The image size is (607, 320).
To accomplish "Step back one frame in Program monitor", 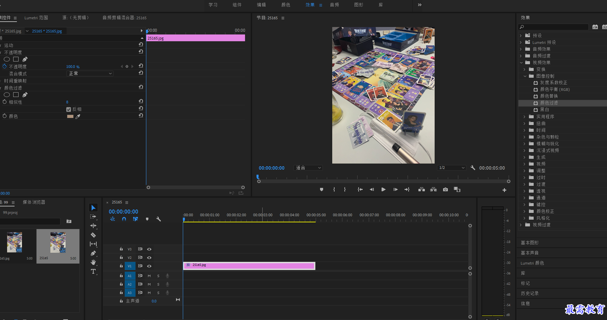I will [x=372, y=190].
